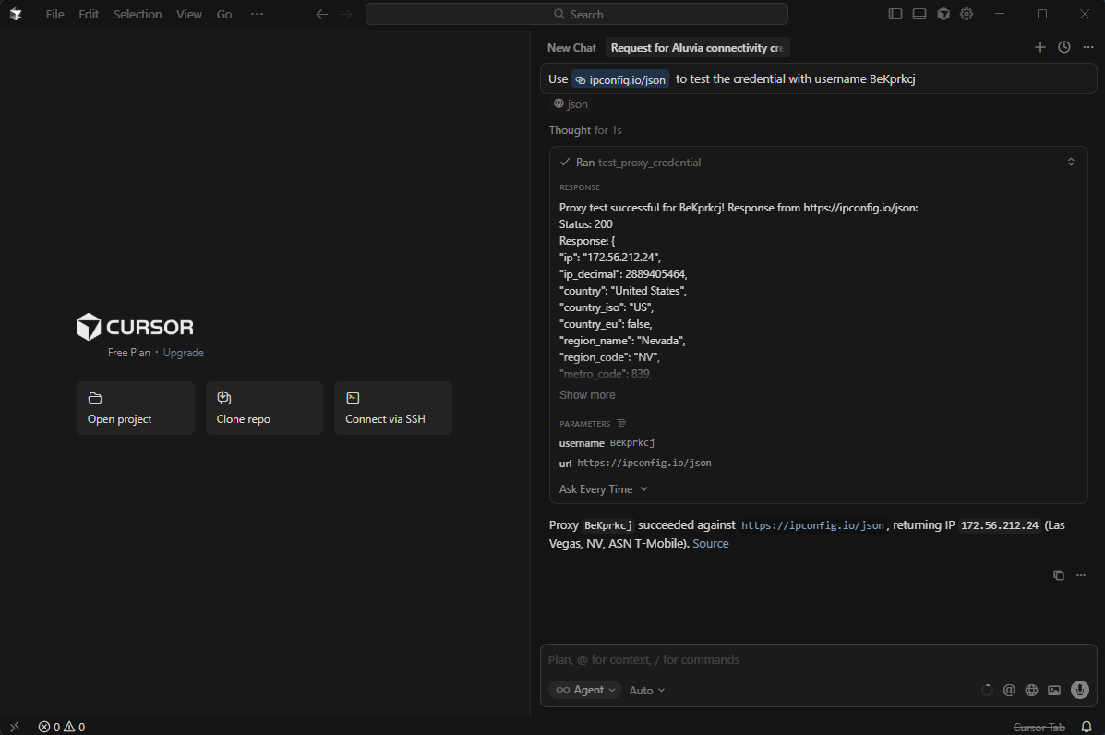The height and width of the screenshot is (735, 1105).
Task: Open the Selection menu
Action: 138,14
